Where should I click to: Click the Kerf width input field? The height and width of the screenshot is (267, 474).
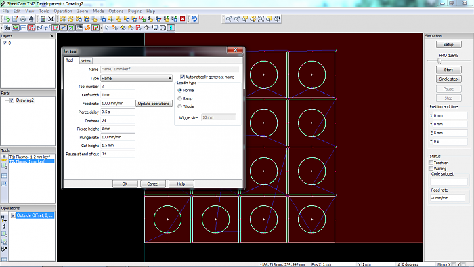[118, 95]
